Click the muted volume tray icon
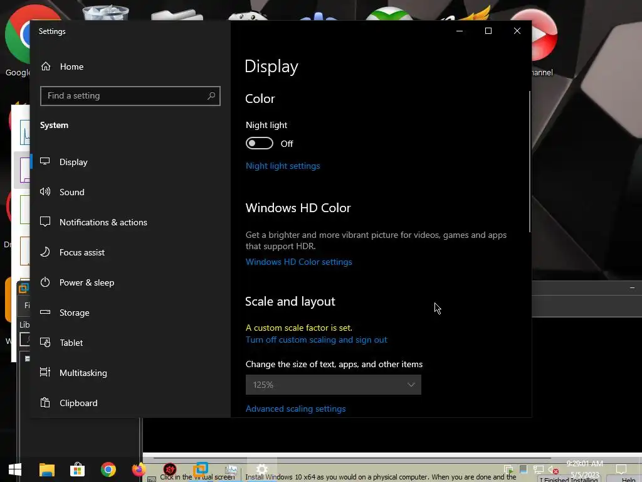This screenshot has height=482, width=642. 553,470
